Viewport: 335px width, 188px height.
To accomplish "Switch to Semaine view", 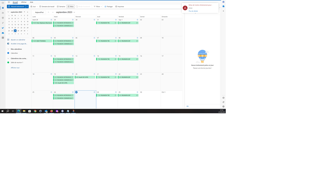I will (x=61, y=7).
